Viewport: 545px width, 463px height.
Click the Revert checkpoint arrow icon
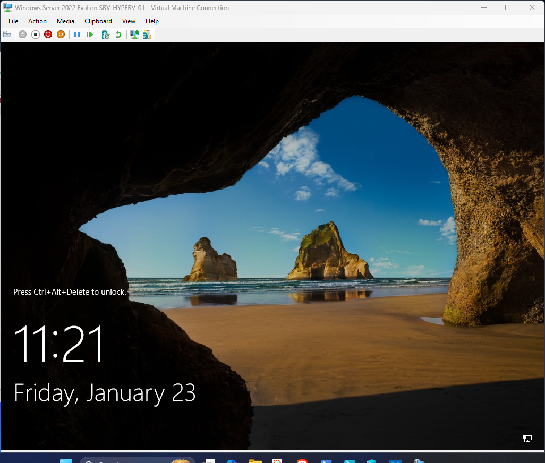(x=118, y=34)
